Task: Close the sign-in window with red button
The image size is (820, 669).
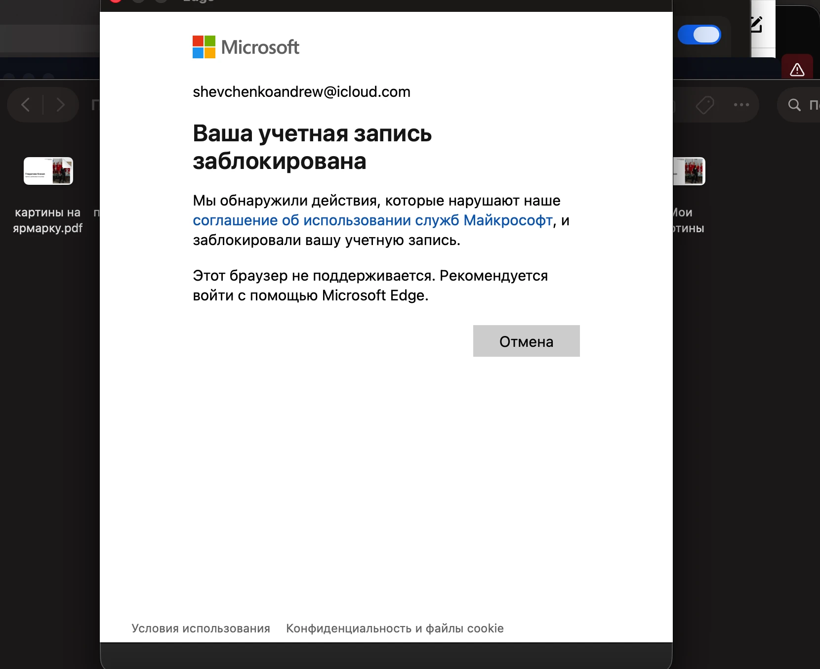Action: coord(116,1)
